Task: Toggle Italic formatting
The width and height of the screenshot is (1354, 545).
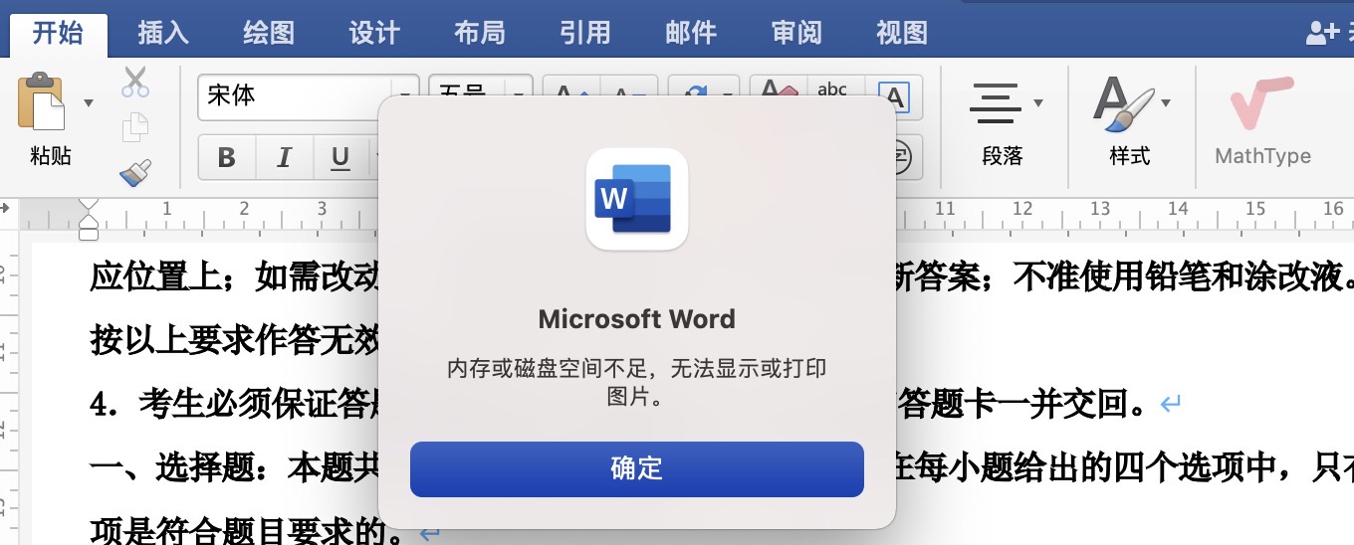Action: (x=285, y=158)
